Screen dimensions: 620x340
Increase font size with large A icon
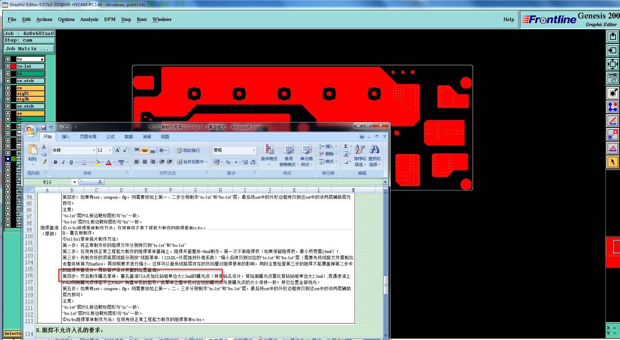tap(117, 150)
